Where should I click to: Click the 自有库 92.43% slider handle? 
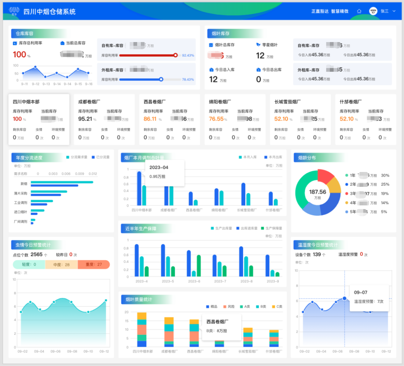175,55
